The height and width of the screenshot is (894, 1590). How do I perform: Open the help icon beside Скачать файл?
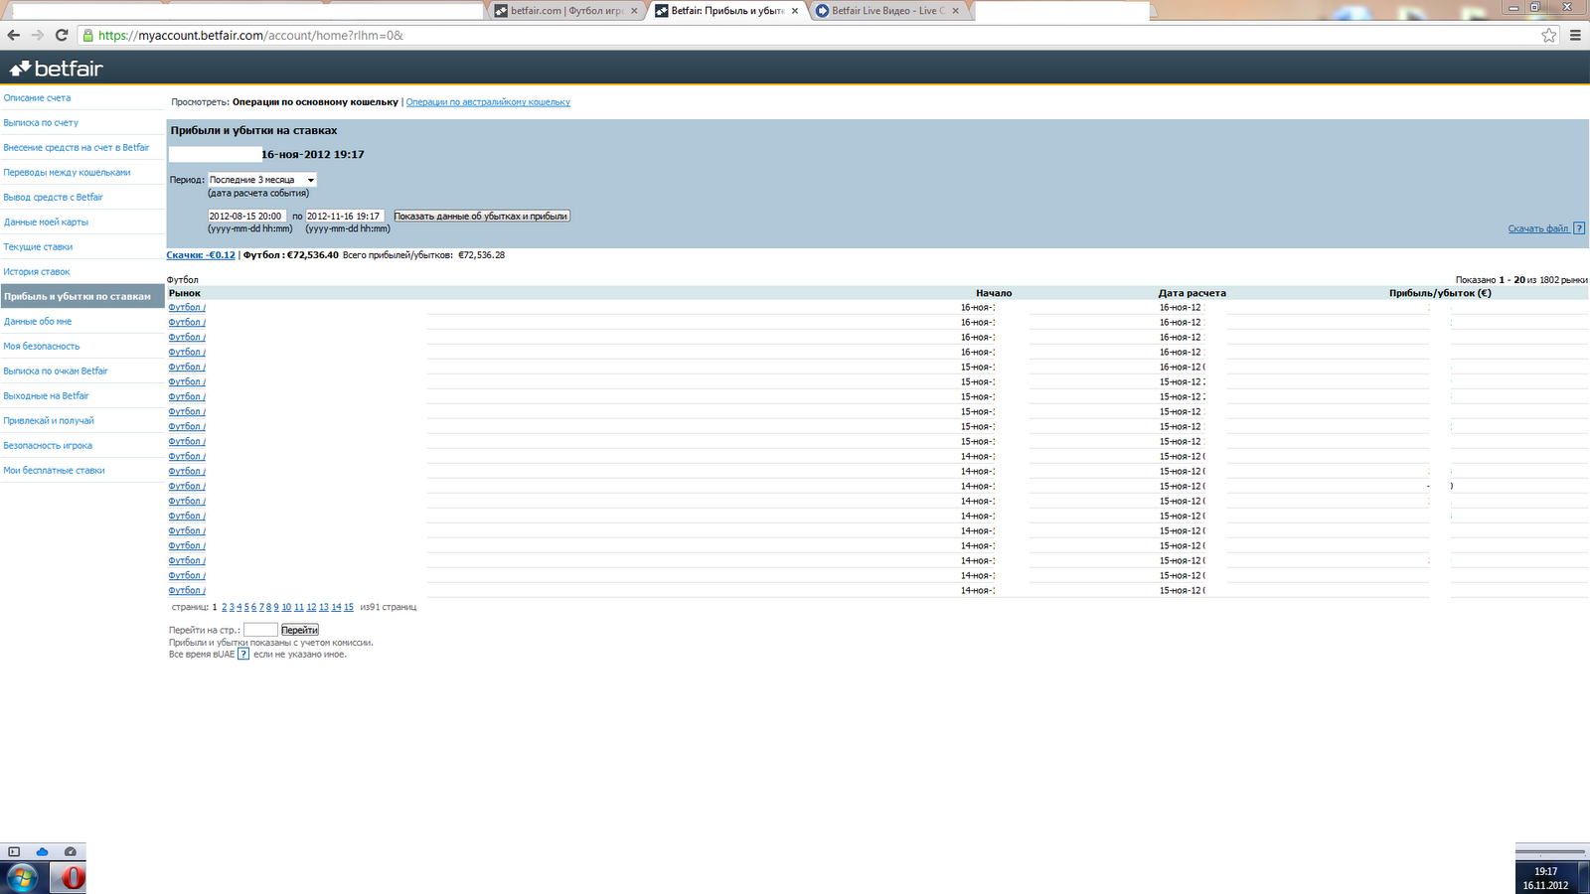pyautogui.click(x=1579, y=228)
